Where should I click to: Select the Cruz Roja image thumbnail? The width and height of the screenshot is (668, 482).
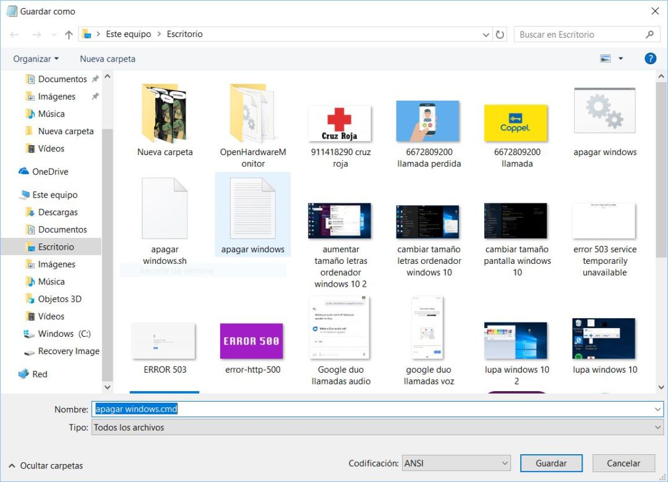tap(340, 124)
